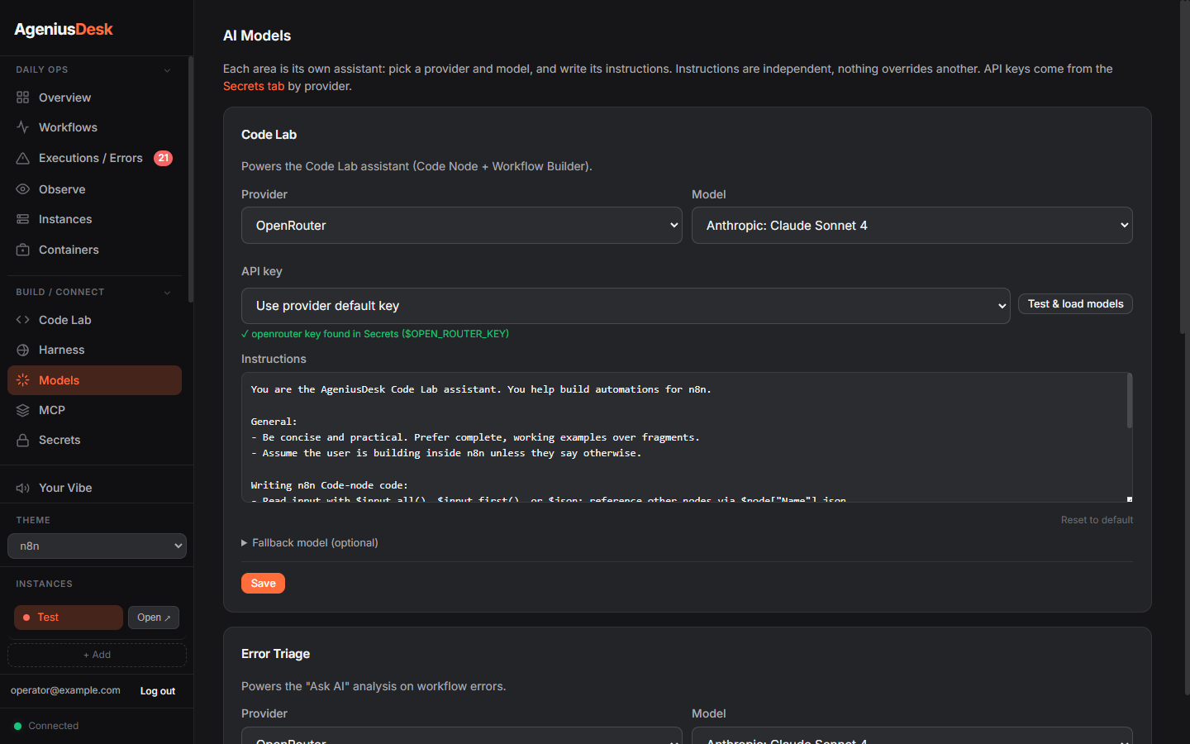This screenshot has height=744, width=1190.
Task: Click the Containers box icon
Action: pos(22,250)
